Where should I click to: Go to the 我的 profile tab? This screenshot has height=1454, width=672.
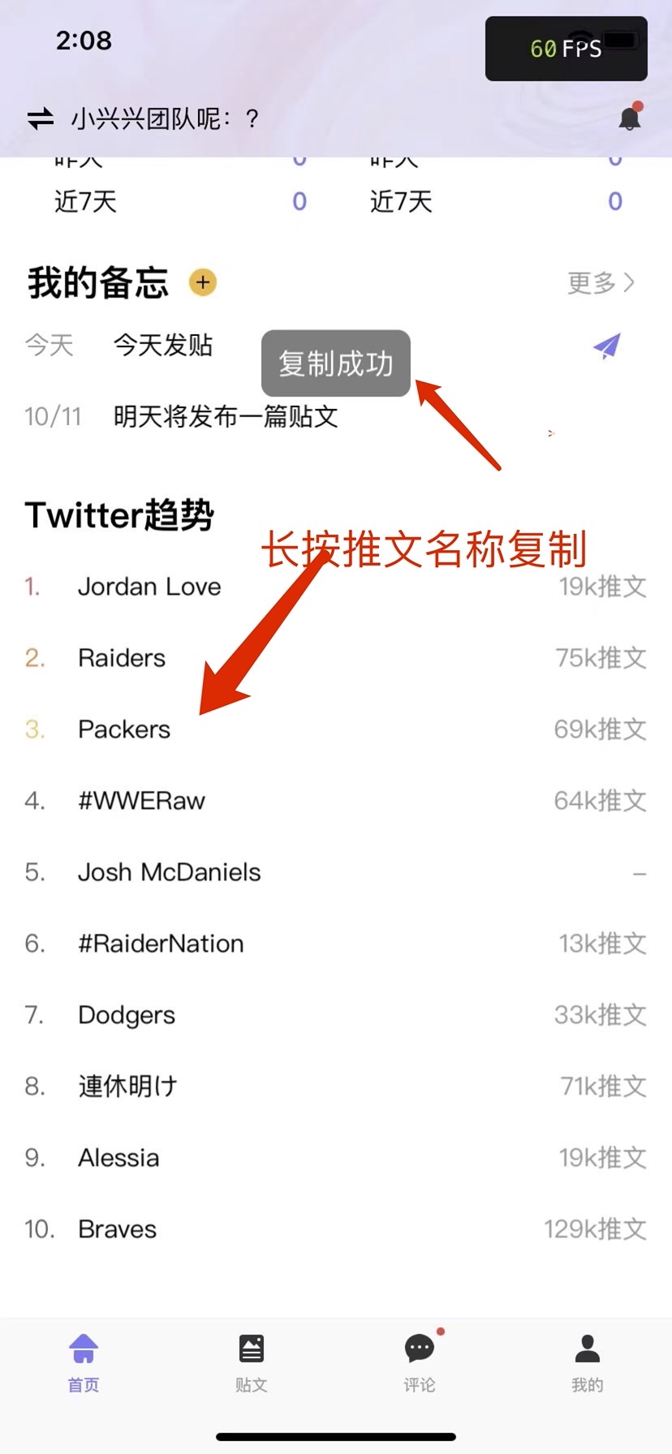[588, 1362]
